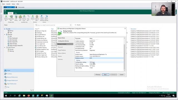Sort jobs by Name column
The width and height of the screenshot is (178, 100).
pos(37,29)
